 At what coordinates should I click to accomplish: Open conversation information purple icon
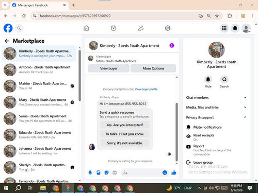tap(172, 45)
